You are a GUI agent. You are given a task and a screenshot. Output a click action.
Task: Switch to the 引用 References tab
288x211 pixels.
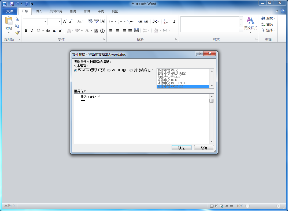click(x=73, y=11)
